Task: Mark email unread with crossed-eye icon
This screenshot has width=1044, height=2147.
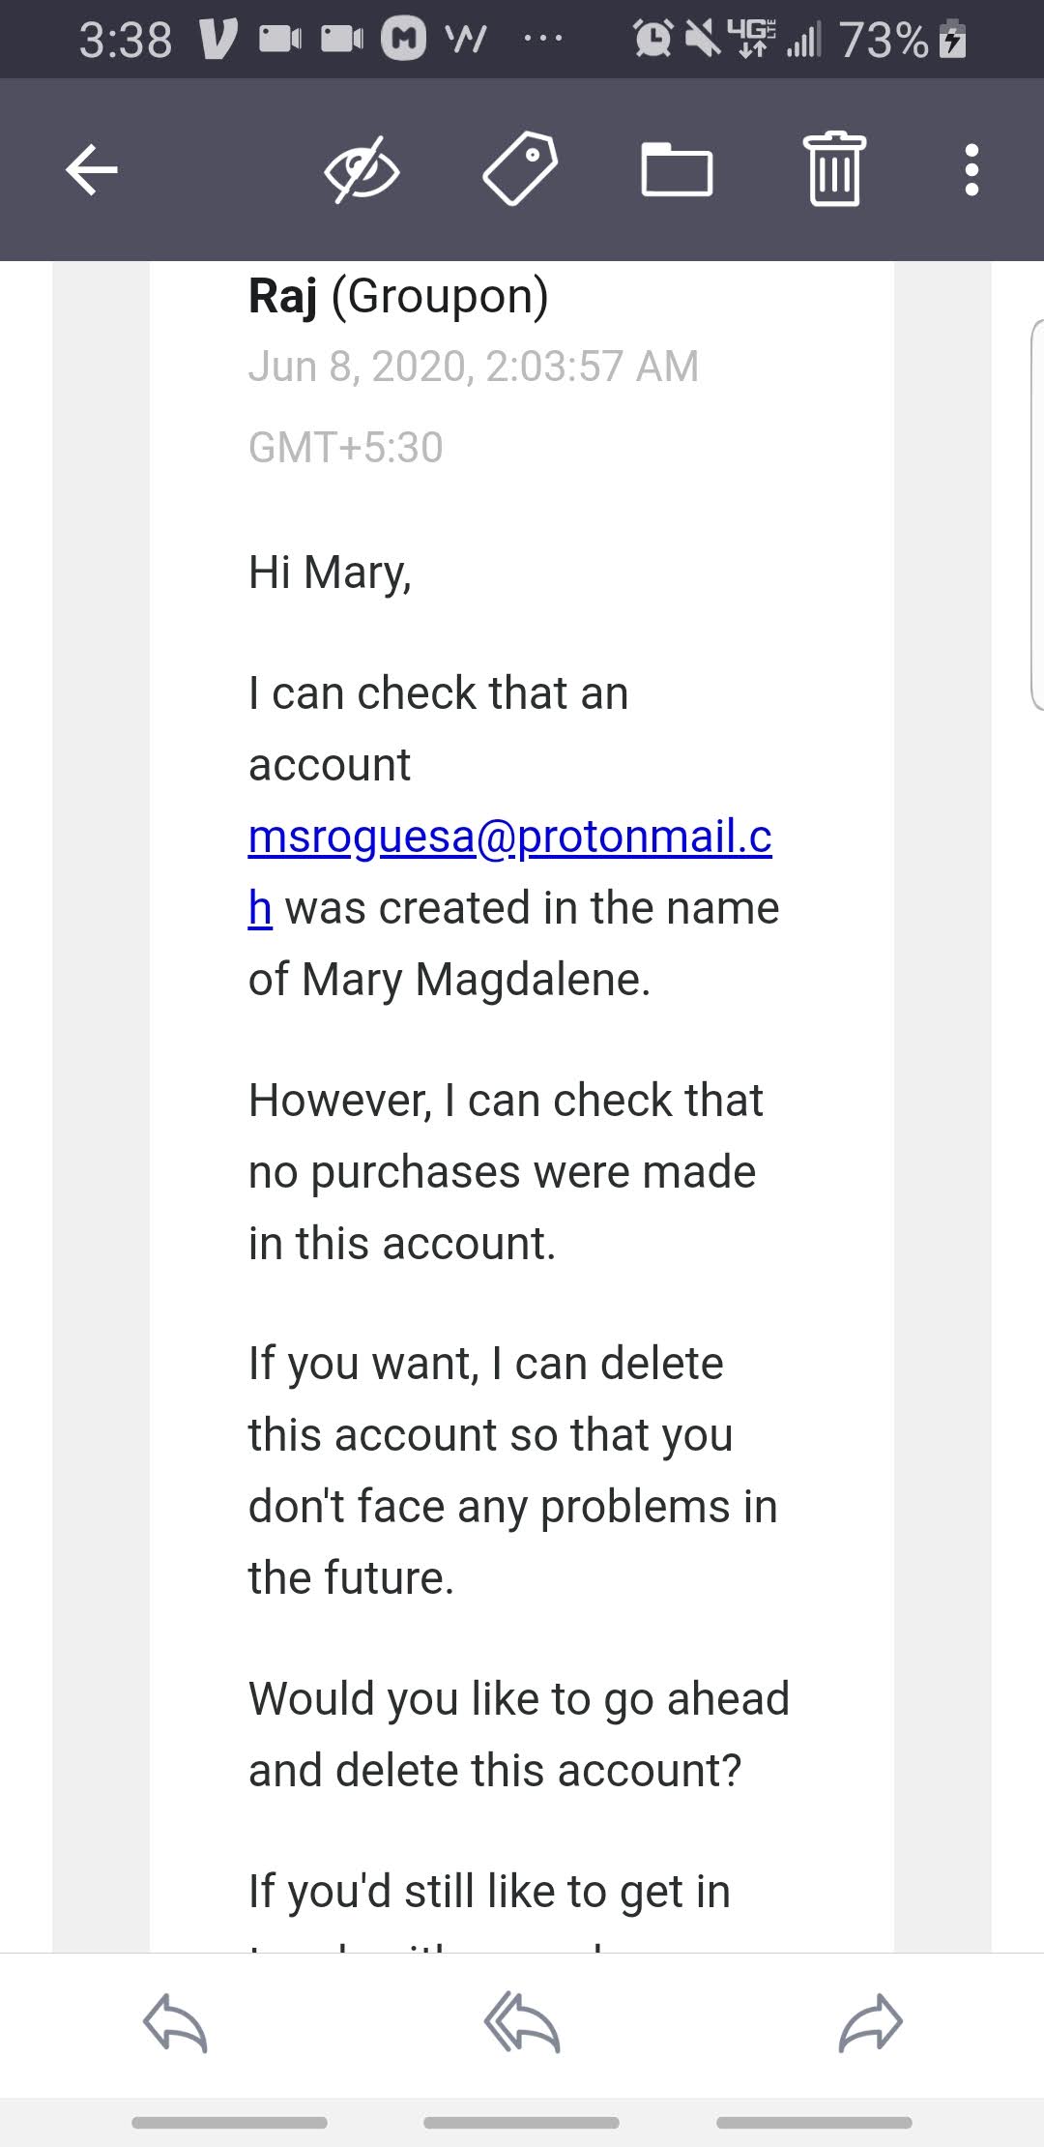Action: point(362,170)
